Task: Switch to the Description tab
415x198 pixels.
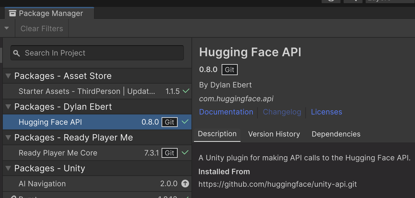Action: pyautogui.click(x=217, y=134)
